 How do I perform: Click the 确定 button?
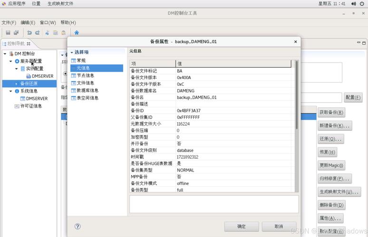[242, 227]
